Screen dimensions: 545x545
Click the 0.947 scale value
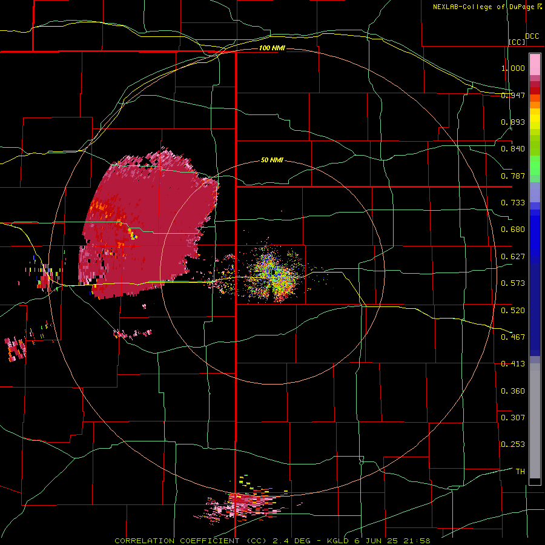point(513,95)
